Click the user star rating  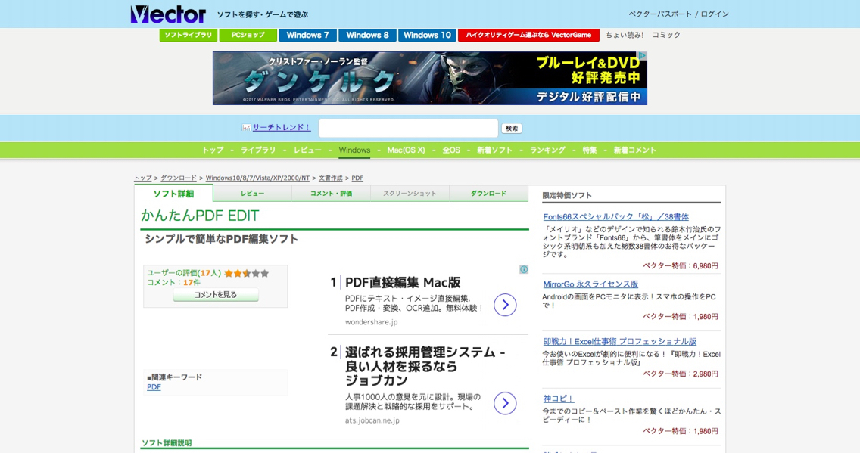coord(246,273)
